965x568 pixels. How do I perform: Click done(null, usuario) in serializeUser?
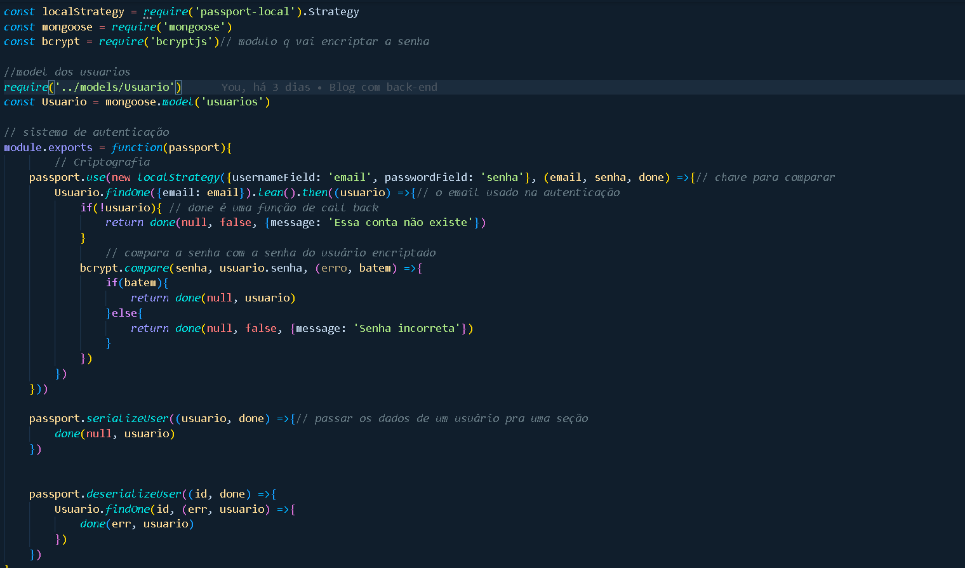pos(115,433)
